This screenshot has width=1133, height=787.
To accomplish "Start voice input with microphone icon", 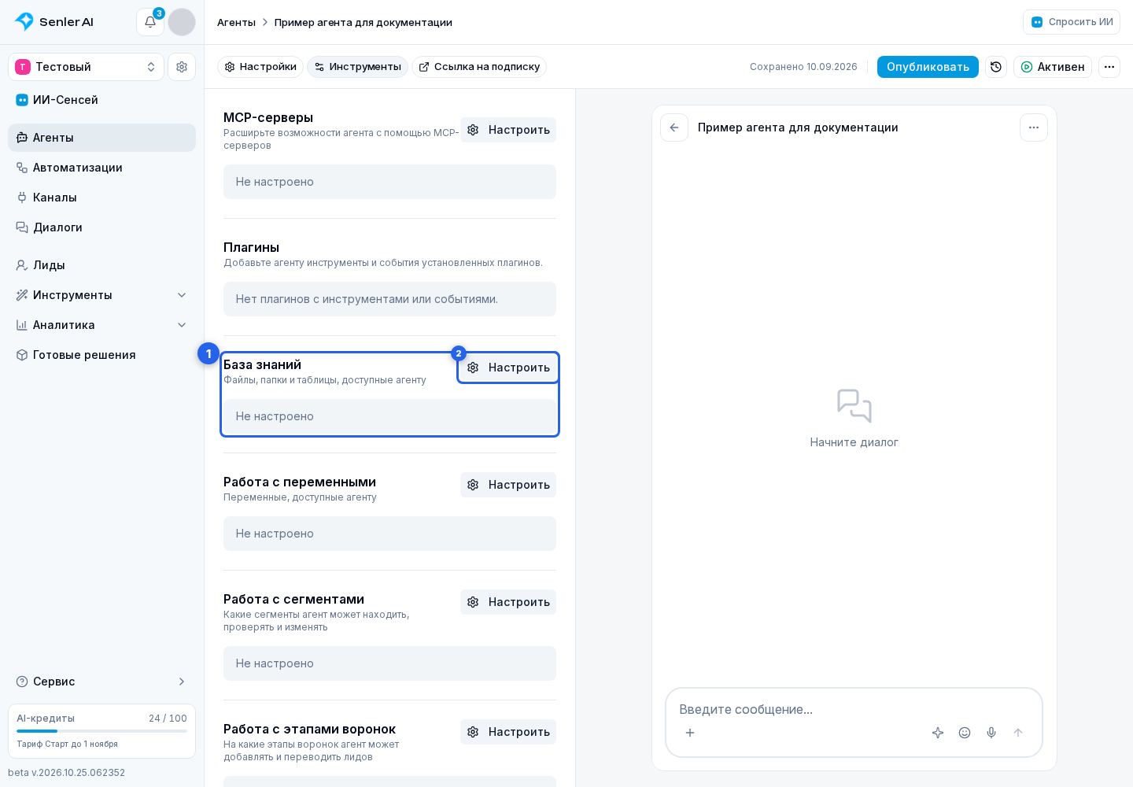I will coord(991,733).
